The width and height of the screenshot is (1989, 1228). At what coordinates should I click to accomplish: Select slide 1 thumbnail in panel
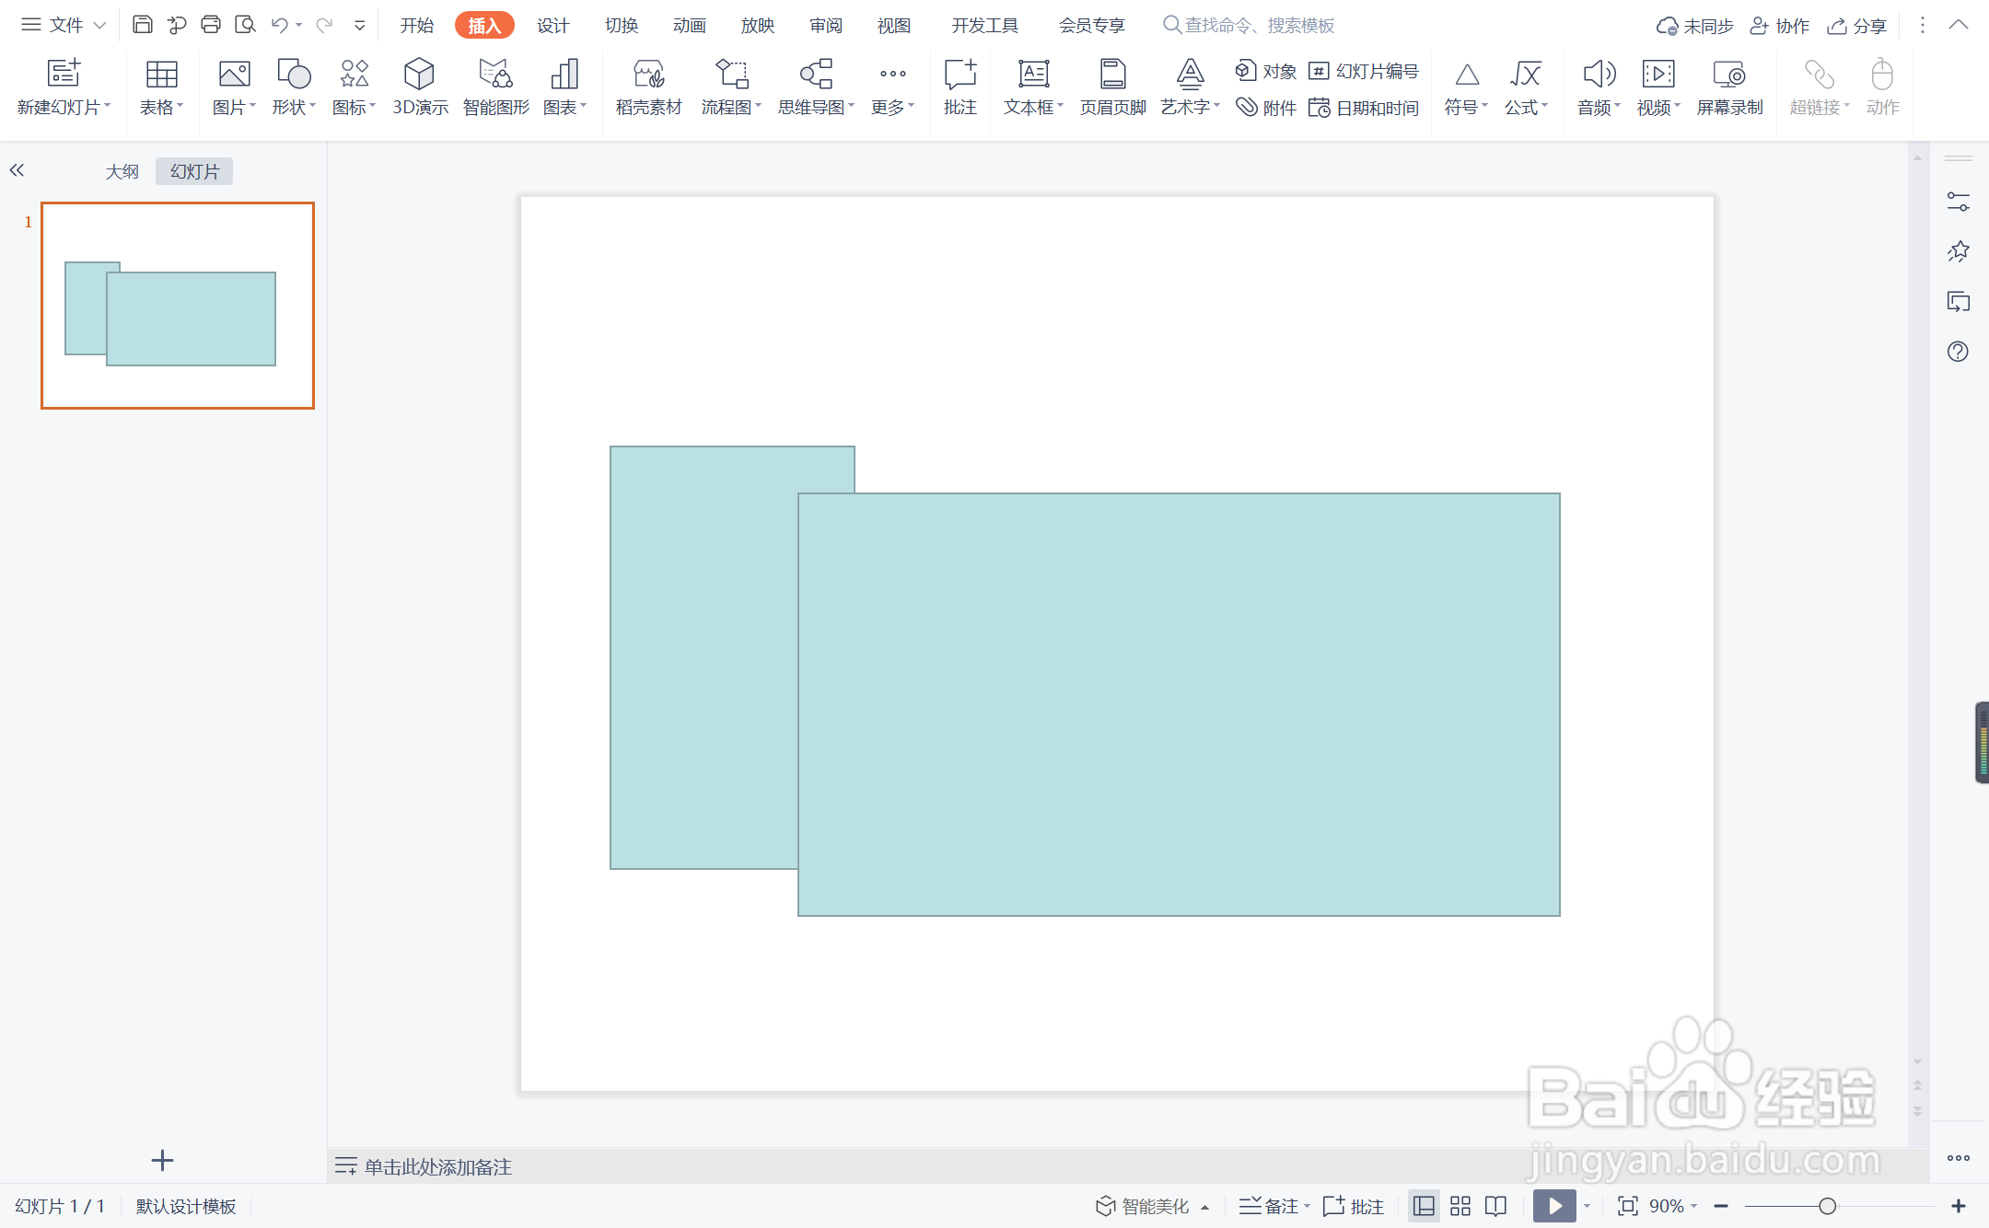tap(178, 306)
